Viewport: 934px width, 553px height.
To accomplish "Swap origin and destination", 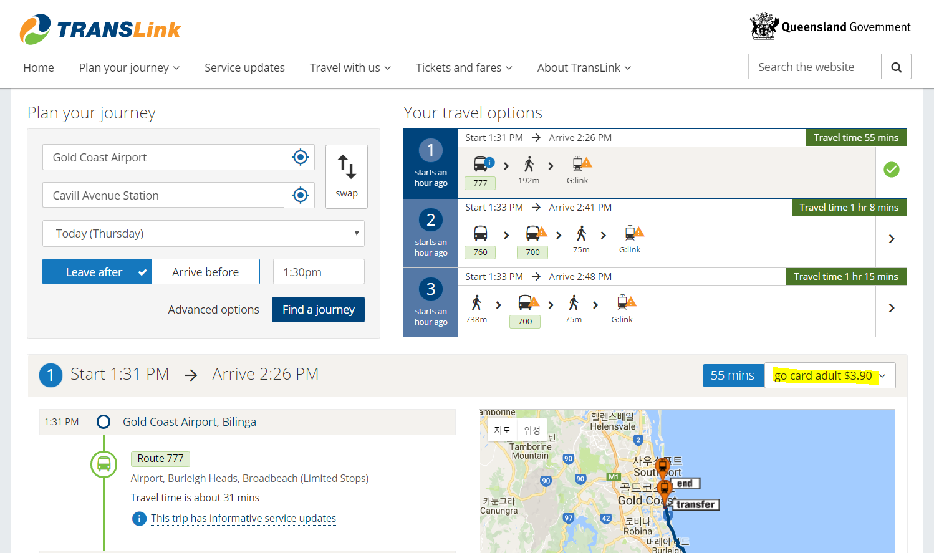I will [x=347, y=176].
